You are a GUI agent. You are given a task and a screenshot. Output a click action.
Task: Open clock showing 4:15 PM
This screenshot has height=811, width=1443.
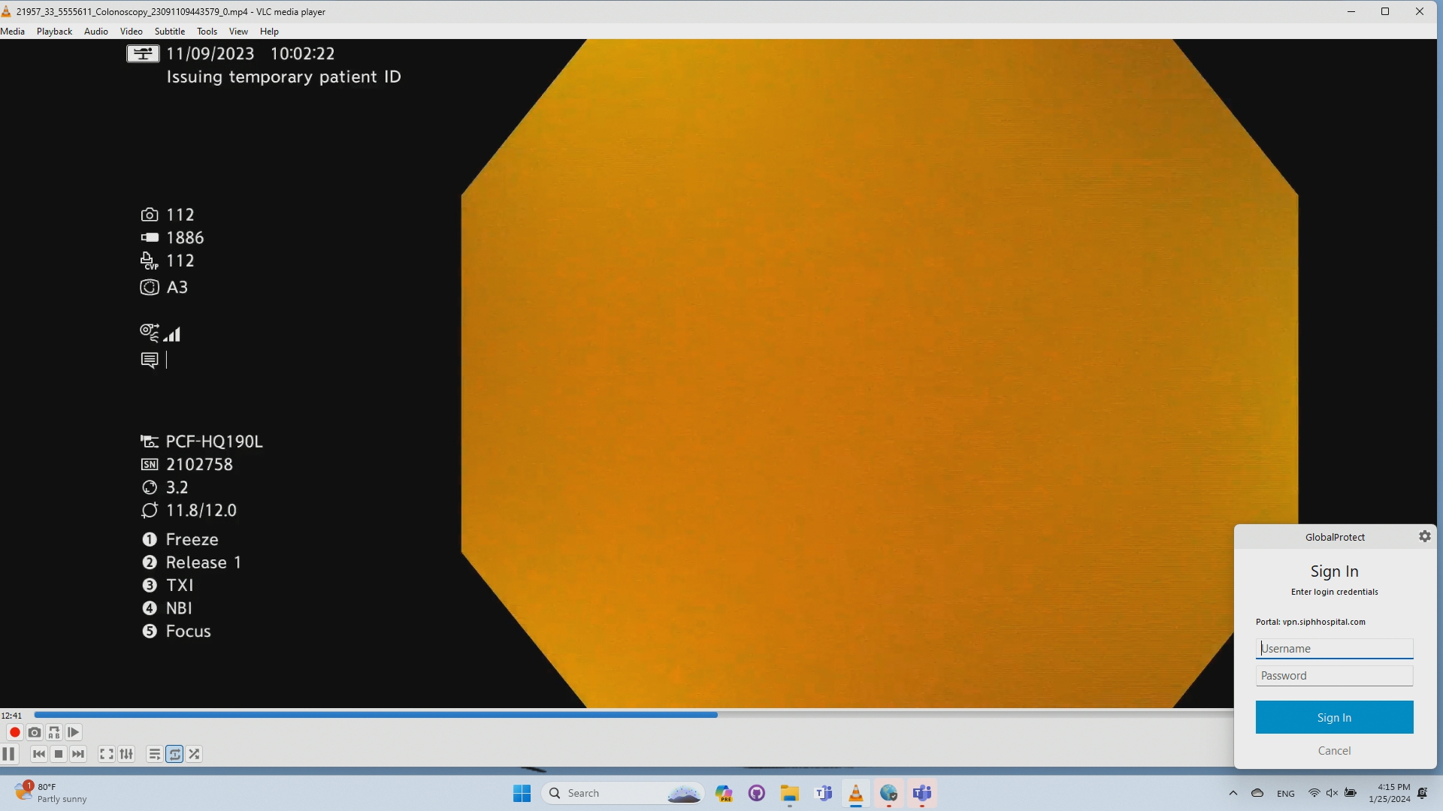coord(1390,793)
